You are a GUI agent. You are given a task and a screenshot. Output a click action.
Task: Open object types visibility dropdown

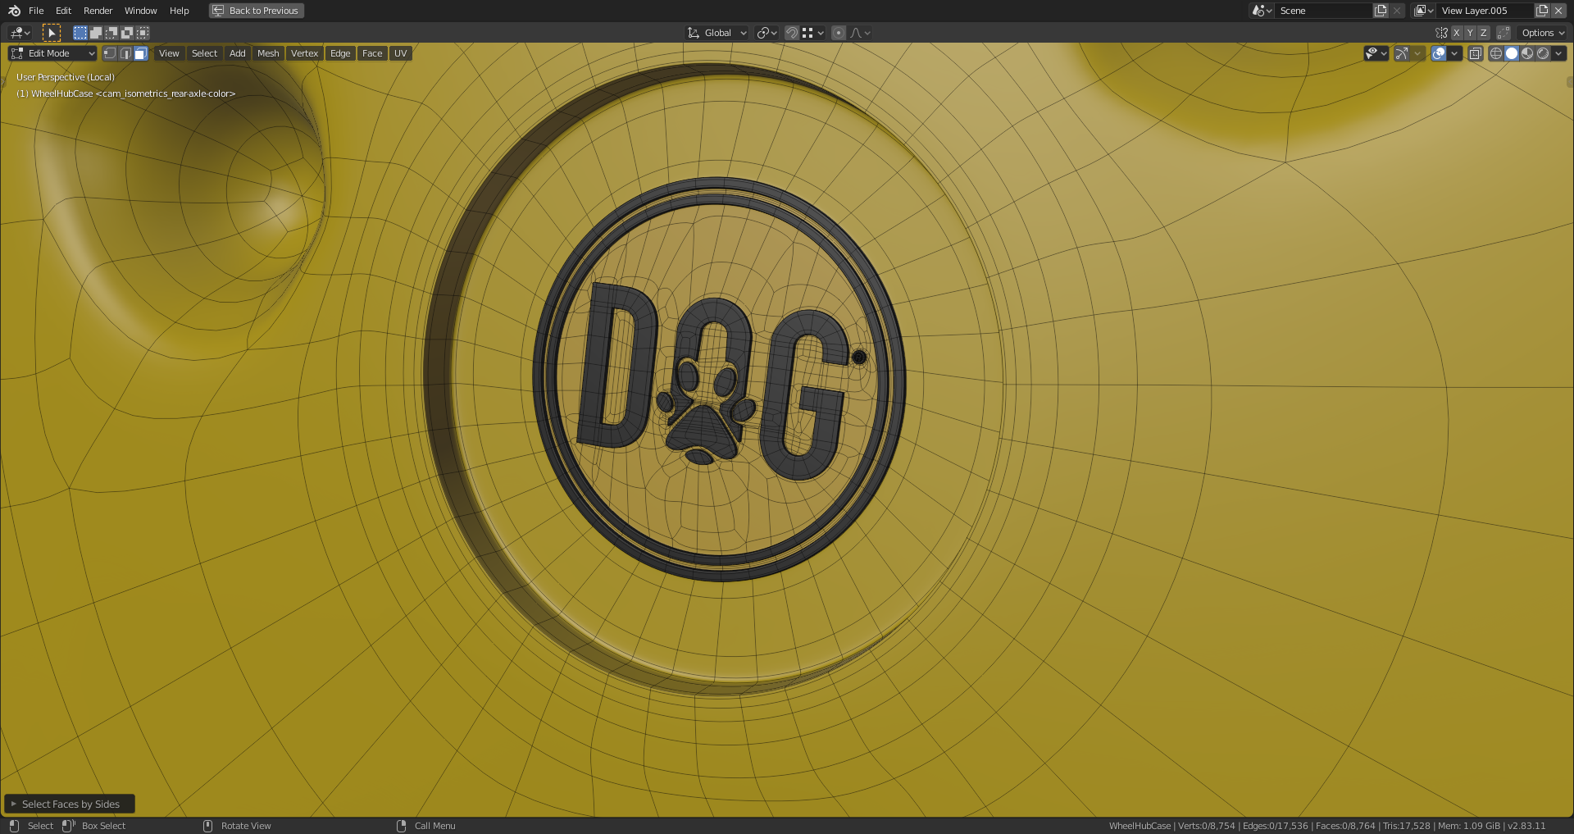coord(1376,53)
